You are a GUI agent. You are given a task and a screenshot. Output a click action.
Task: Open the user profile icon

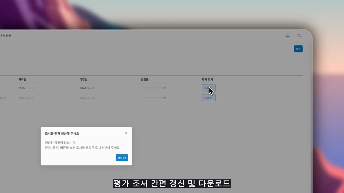[299, 35]
